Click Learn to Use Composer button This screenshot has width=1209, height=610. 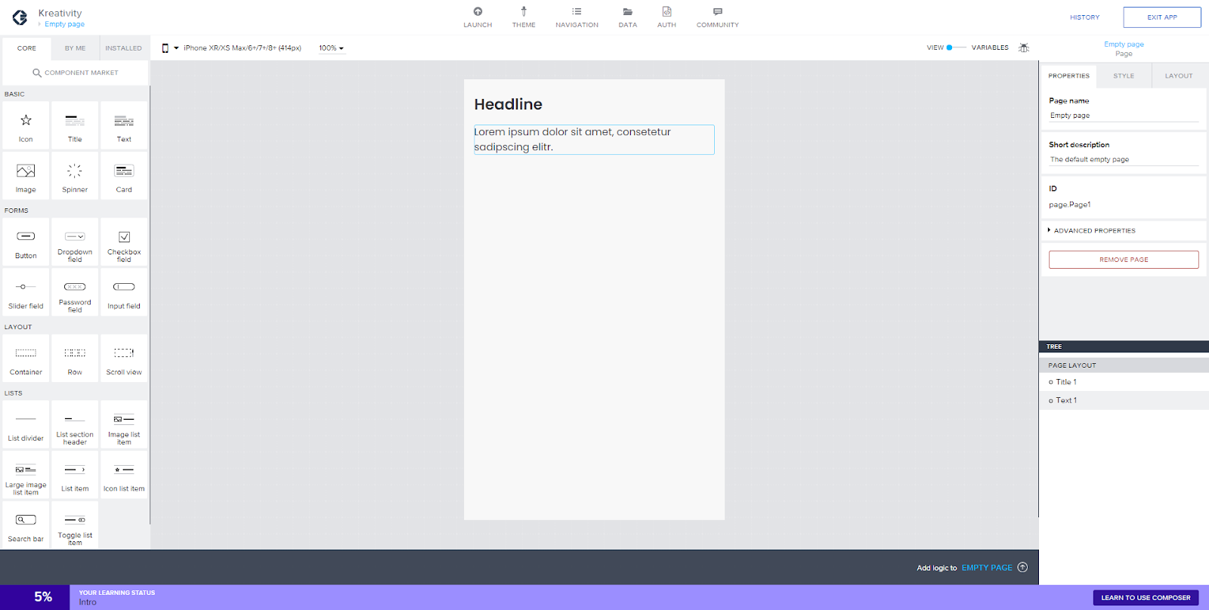[x=1146, y=598]
